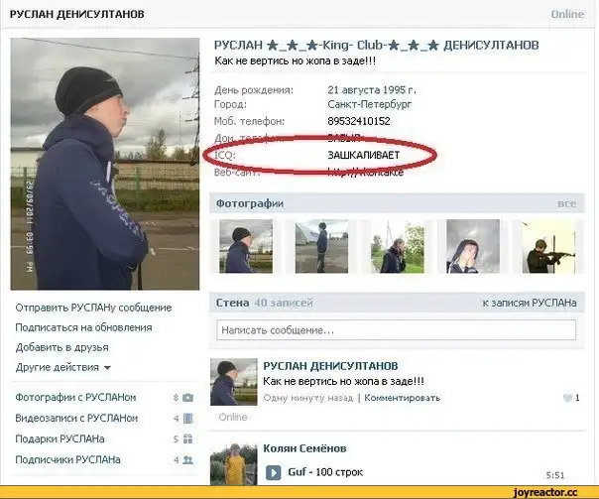Play the Guf - 100 строк track
The height and width of the screenshot is (499, 599).
(272, 471)
